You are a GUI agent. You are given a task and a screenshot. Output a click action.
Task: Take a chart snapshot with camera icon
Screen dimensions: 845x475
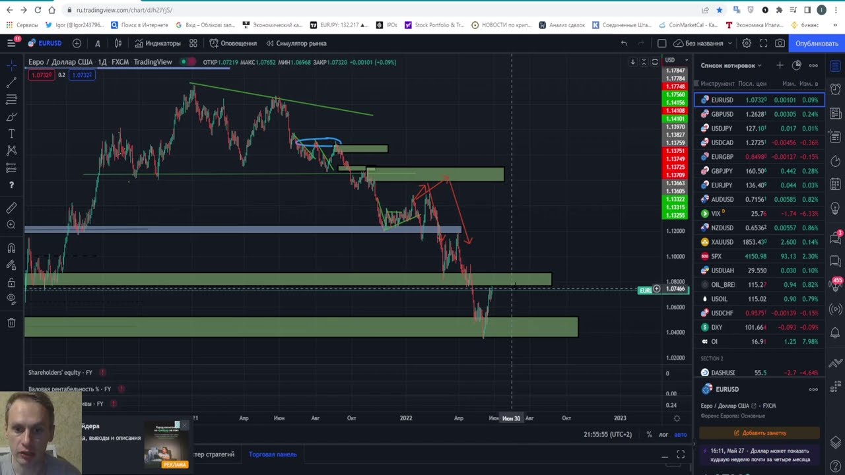point(780,43)
